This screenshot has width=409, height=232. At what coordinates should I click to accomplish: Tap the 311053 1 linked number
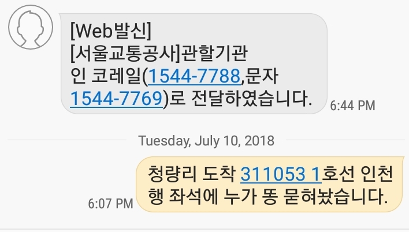(x=281, y=174)
